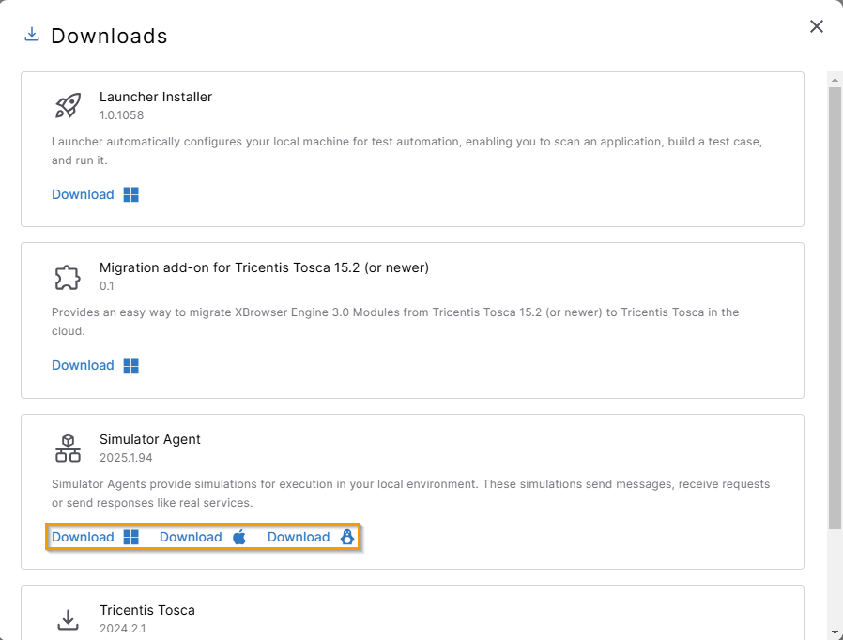843x640 pixels.
Task: Click the Tricentis Tosca download arrow icon
Action: (68, 619)
